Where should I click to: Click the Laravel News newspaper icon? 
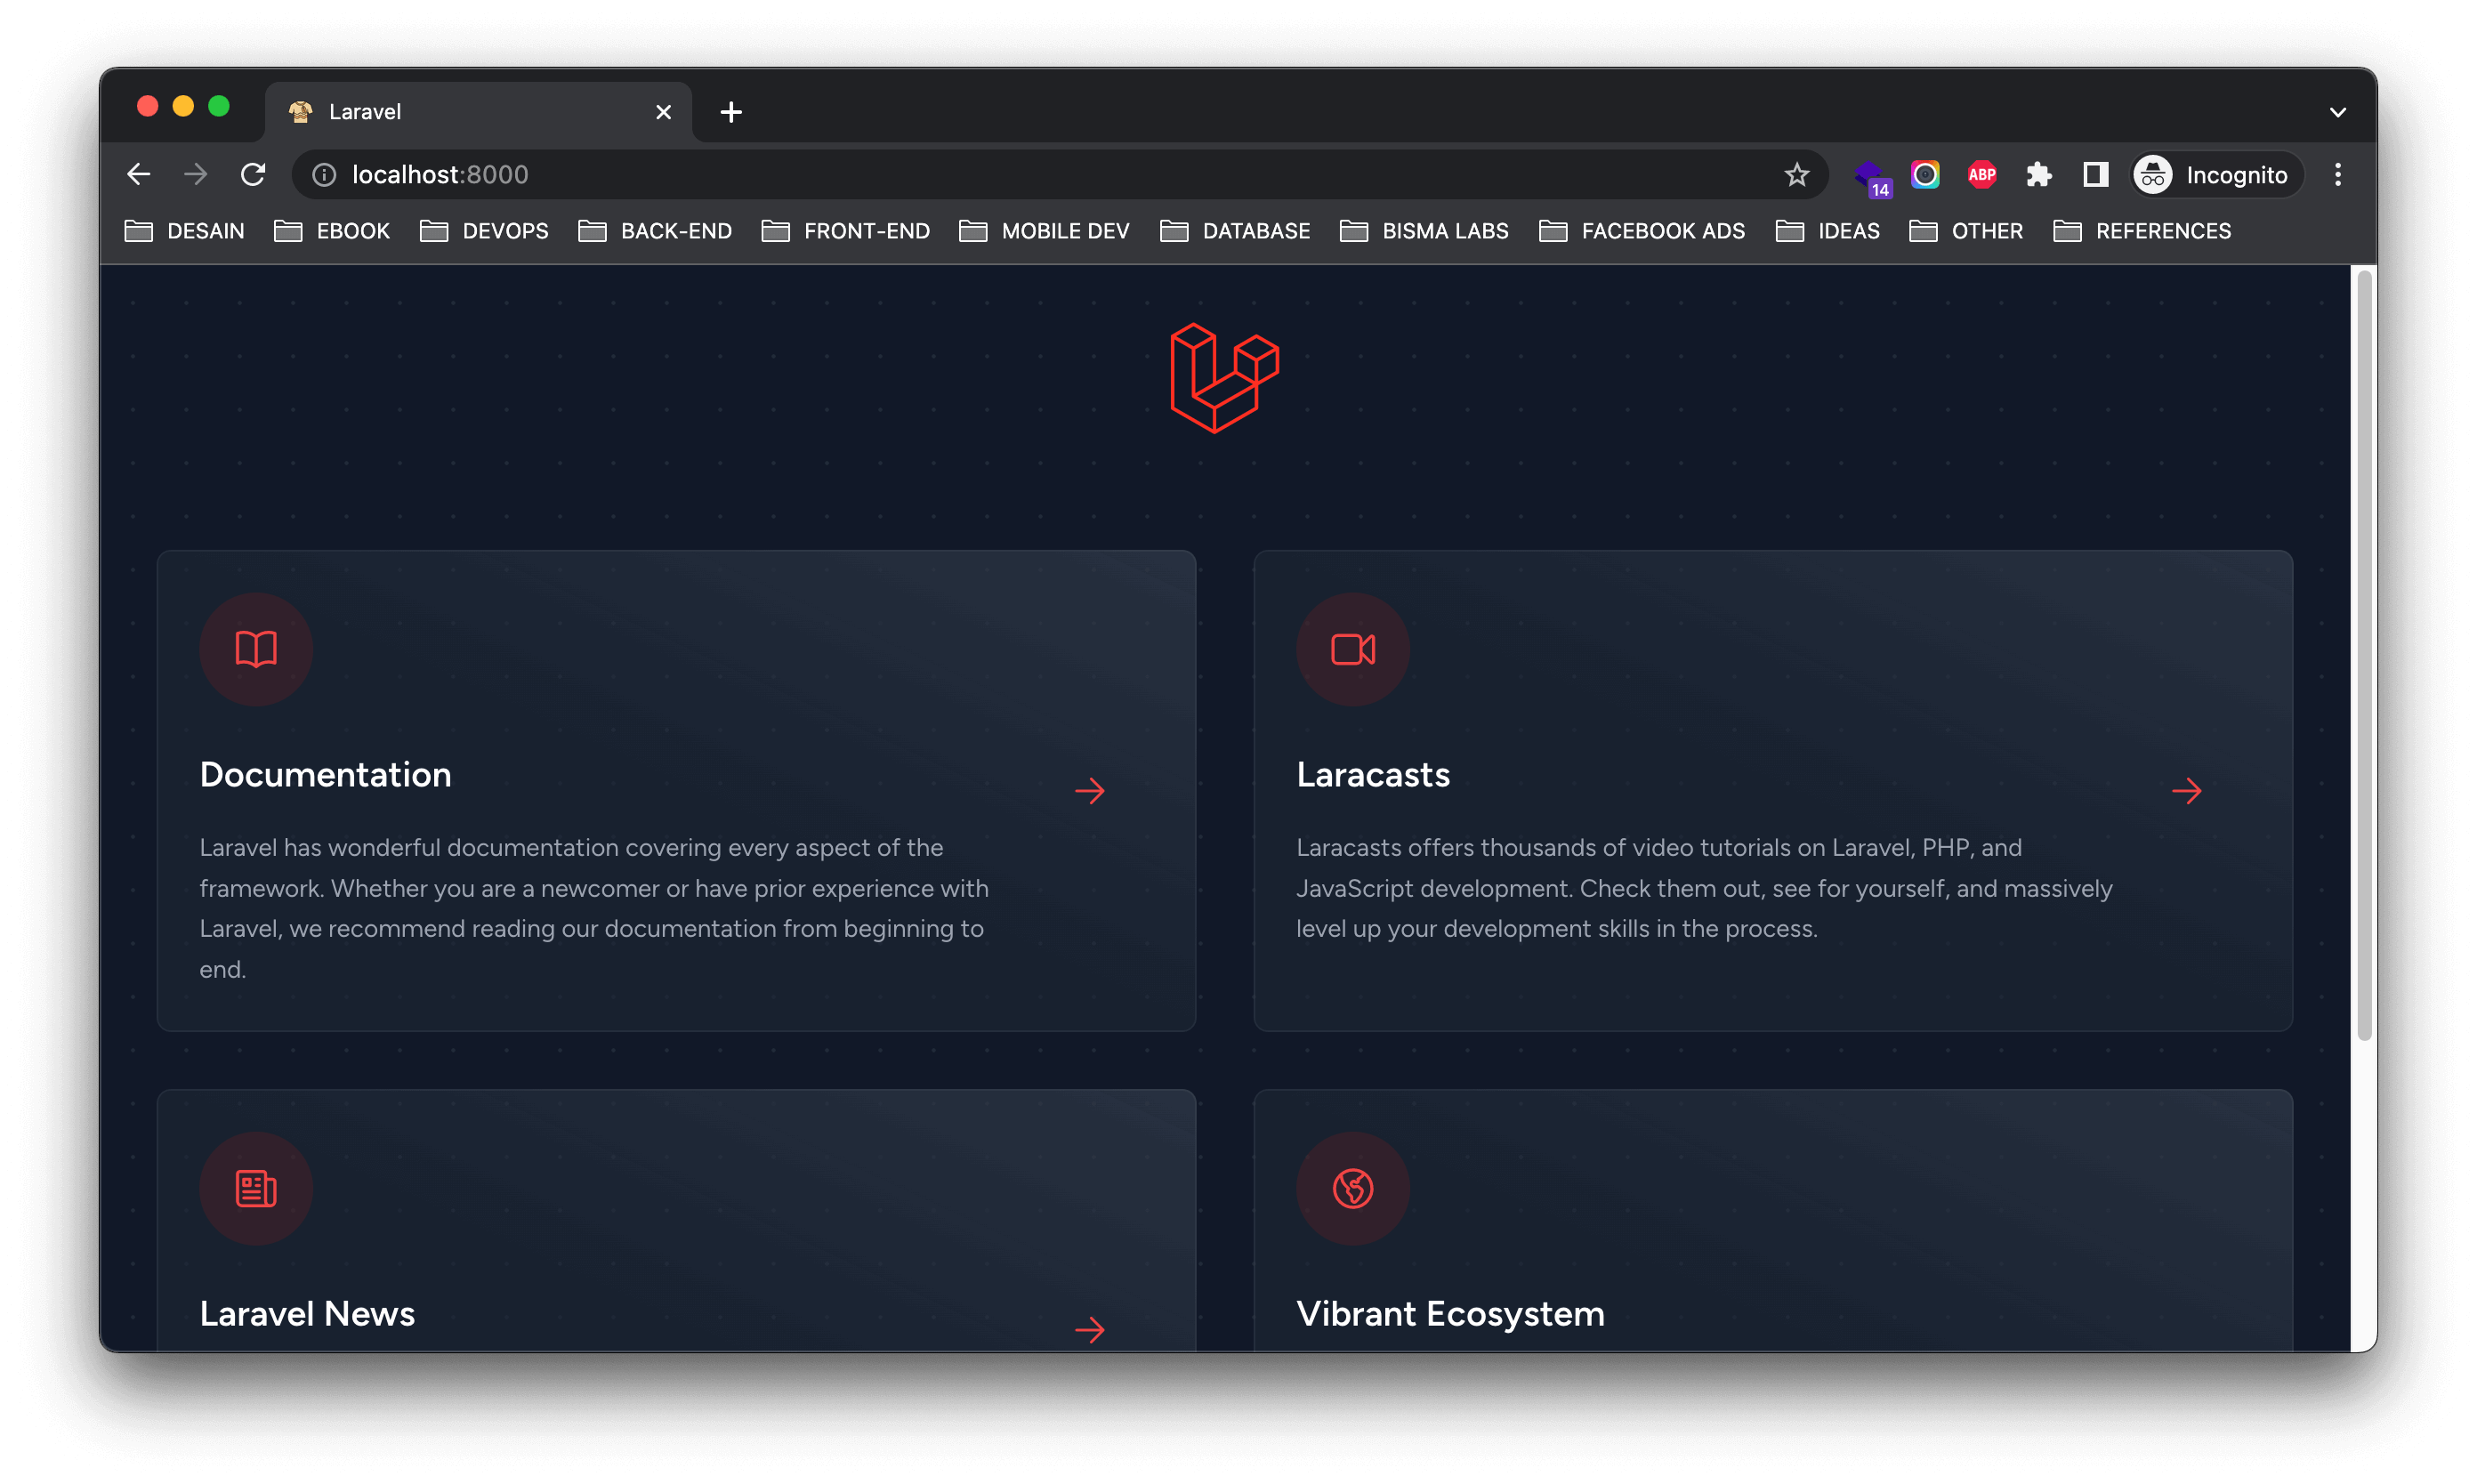click(256, 1189)
